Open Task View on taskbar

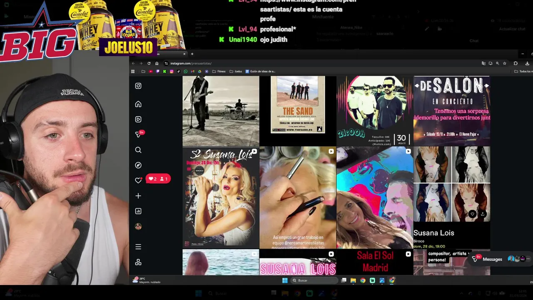(x=344, y=280)
